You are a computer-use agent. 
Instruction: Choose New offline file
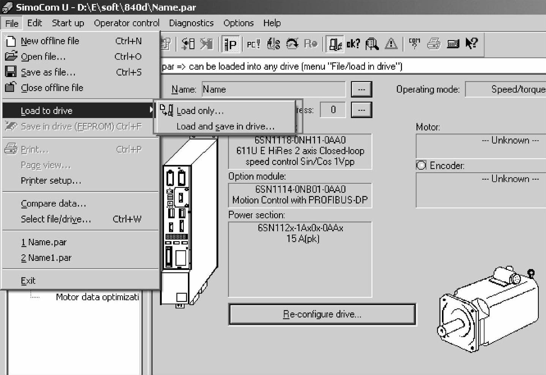point(80,41)
